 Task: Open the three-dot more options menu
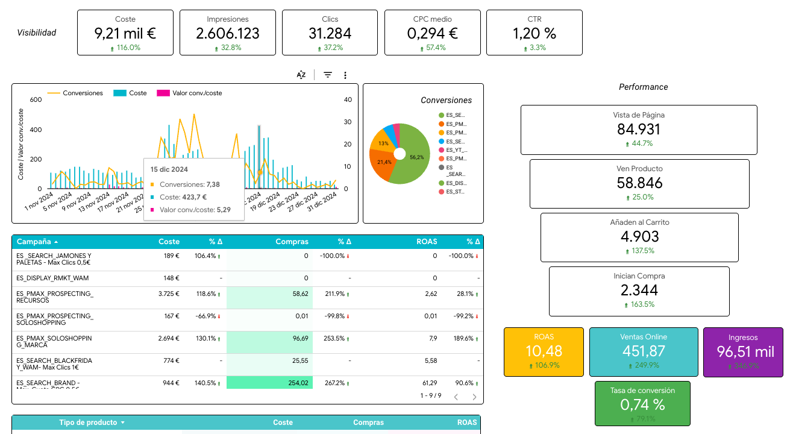[345, 75]
